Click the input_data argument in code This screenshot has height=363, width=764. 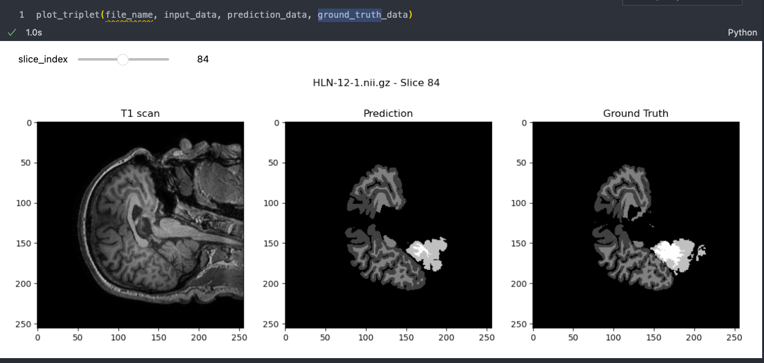point(190,14)
